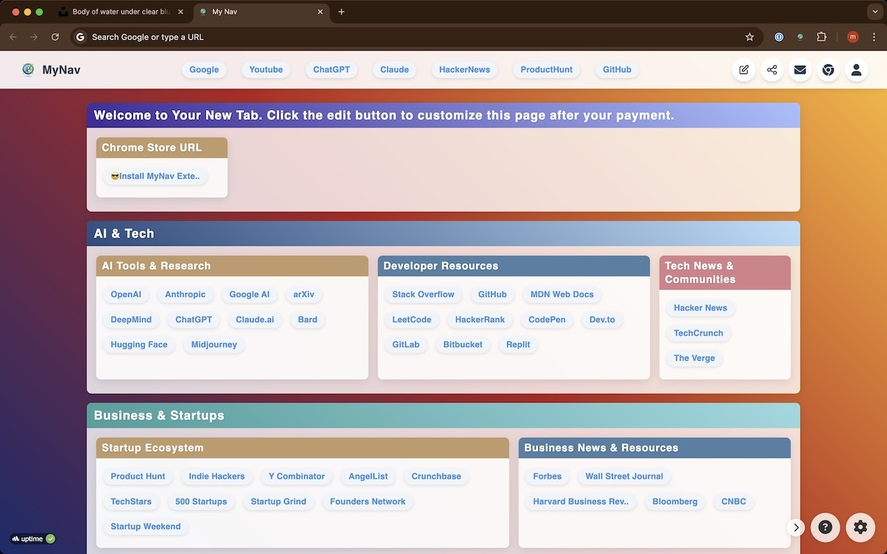This screenshot has height=554, width=887.
Task: Open the Stack Overflow link
Action: pos(423,295)
